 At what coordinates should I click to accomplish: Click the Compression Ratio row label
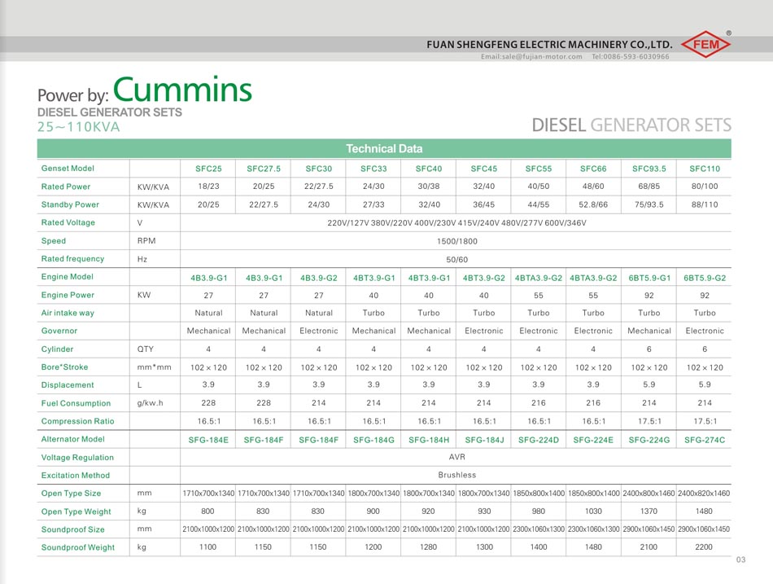pos(77,421)
